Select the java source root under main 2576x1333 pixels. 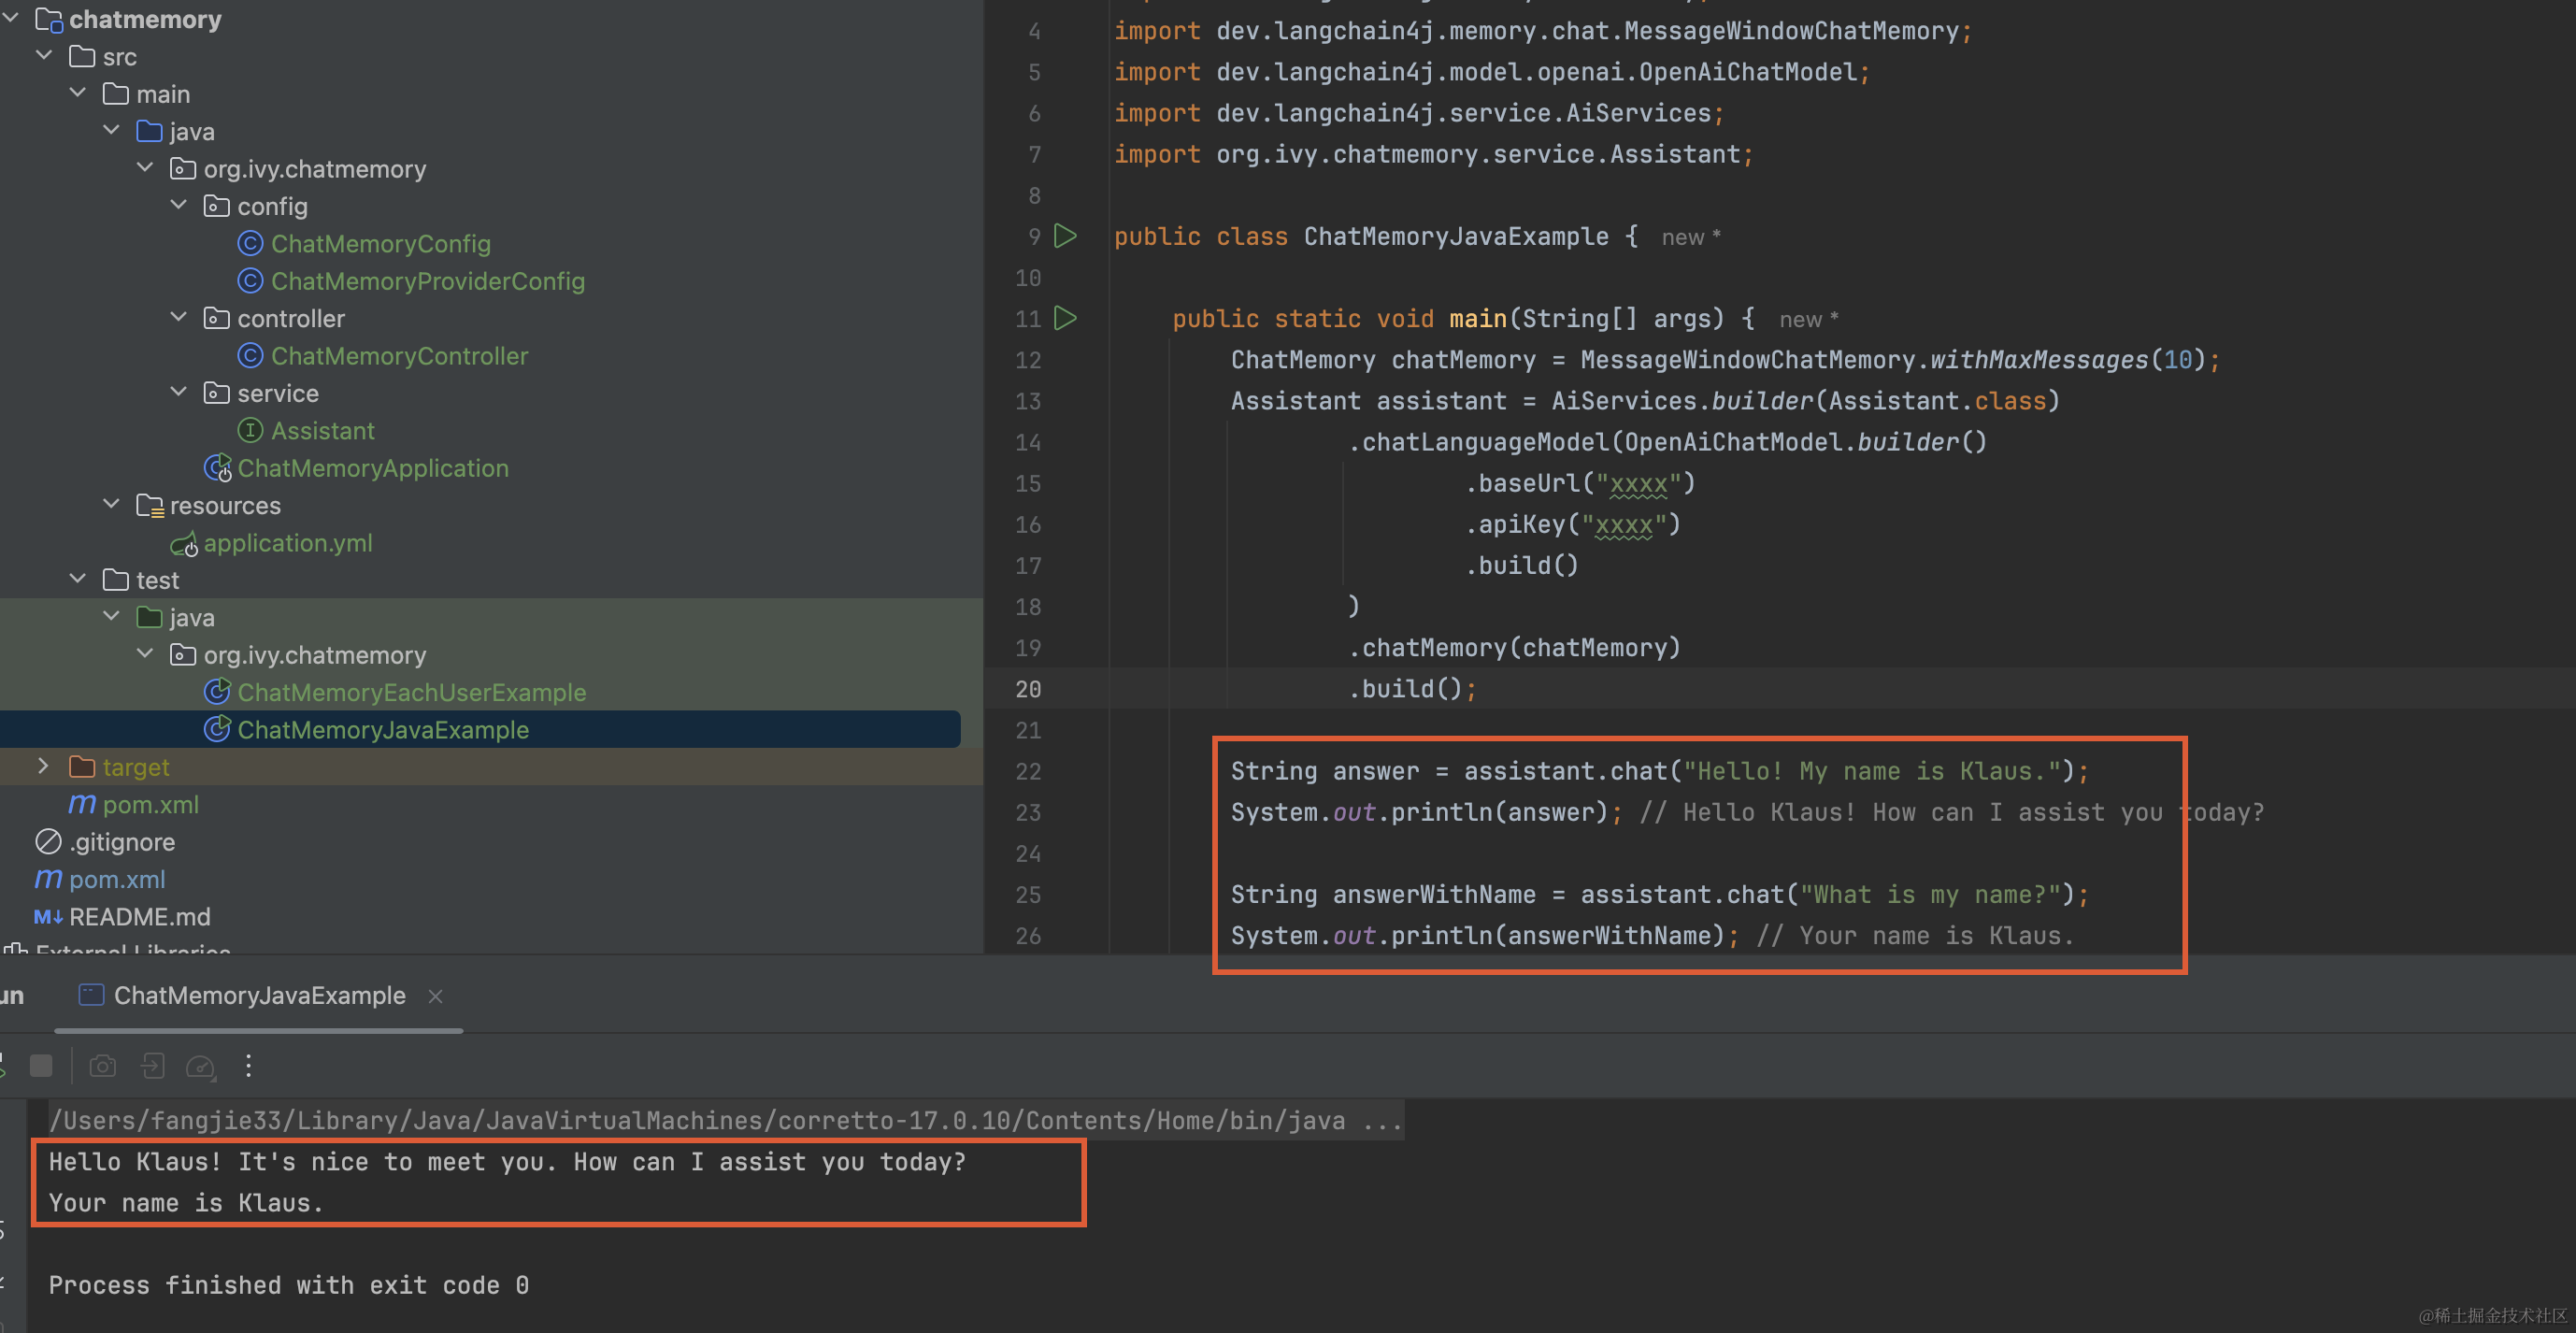490,132
